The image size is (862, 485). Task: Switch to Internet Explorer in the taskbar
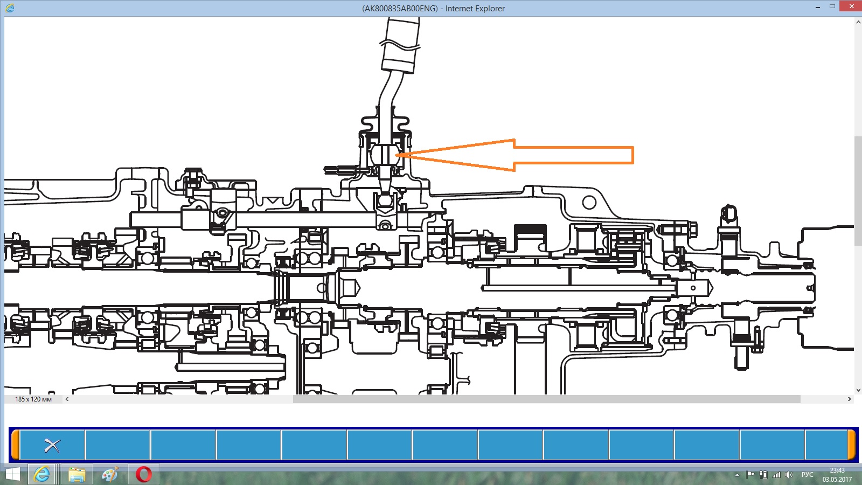pos(42,474)
